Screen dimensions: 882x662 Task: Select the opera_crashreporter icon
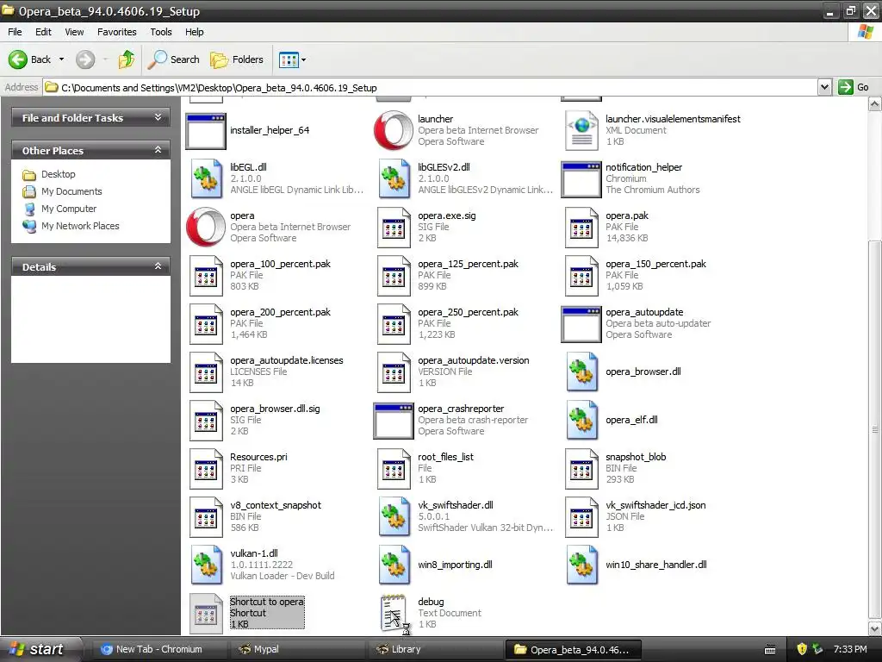pyautogui.click(x=394, y=421)
